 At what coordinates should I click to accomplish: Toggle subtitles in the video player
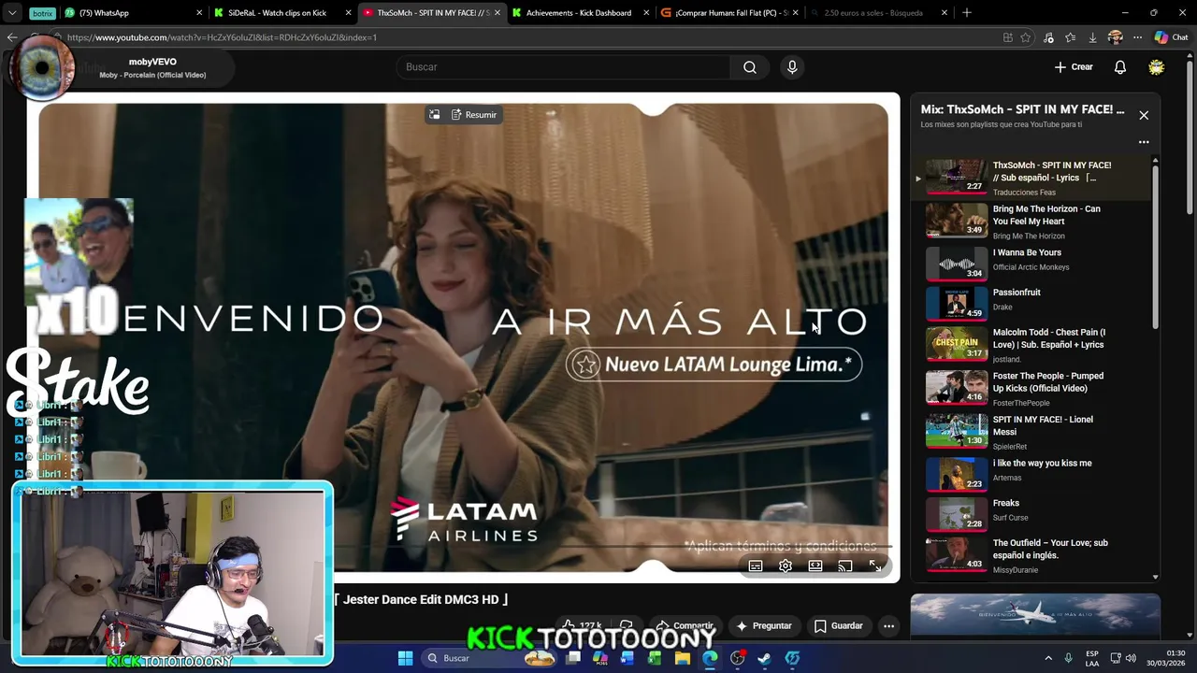tap(756, 566)
